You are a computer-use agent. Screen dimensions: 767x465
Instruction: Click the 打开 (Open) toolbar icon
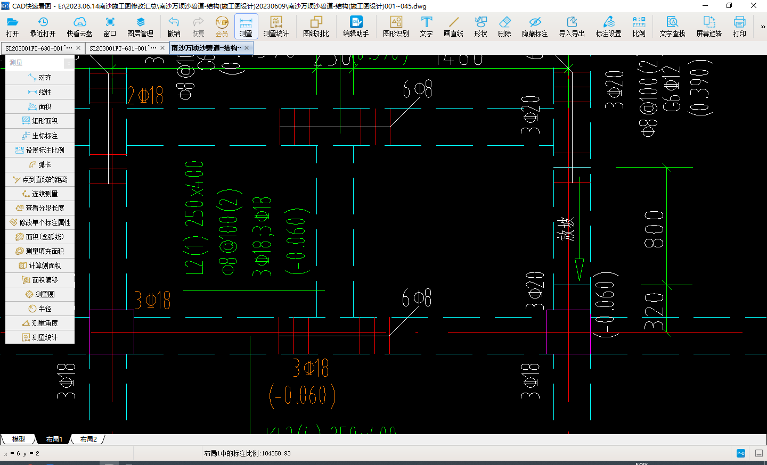pyautogui.click(x=13, y=27)
